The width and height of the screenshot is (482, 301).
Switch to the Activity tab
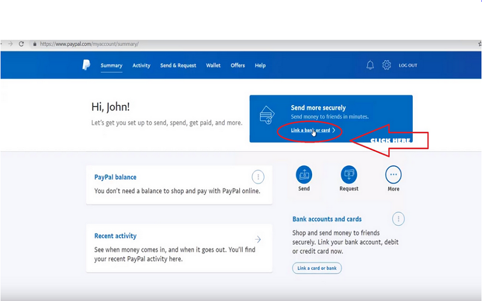pyautogui.click(x=142, y=66)
